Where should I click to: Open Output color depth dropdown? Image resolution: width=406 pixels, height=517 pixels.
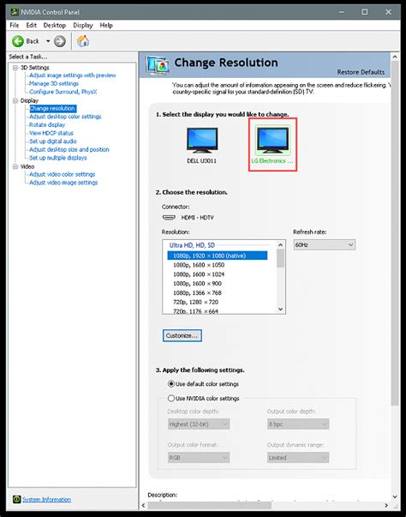[298, 424]
